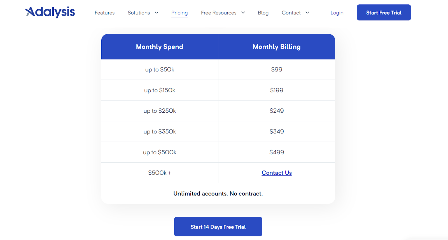Click the up to $50k row
Screen dimensions: 448x240
click(x=218, y=69)
